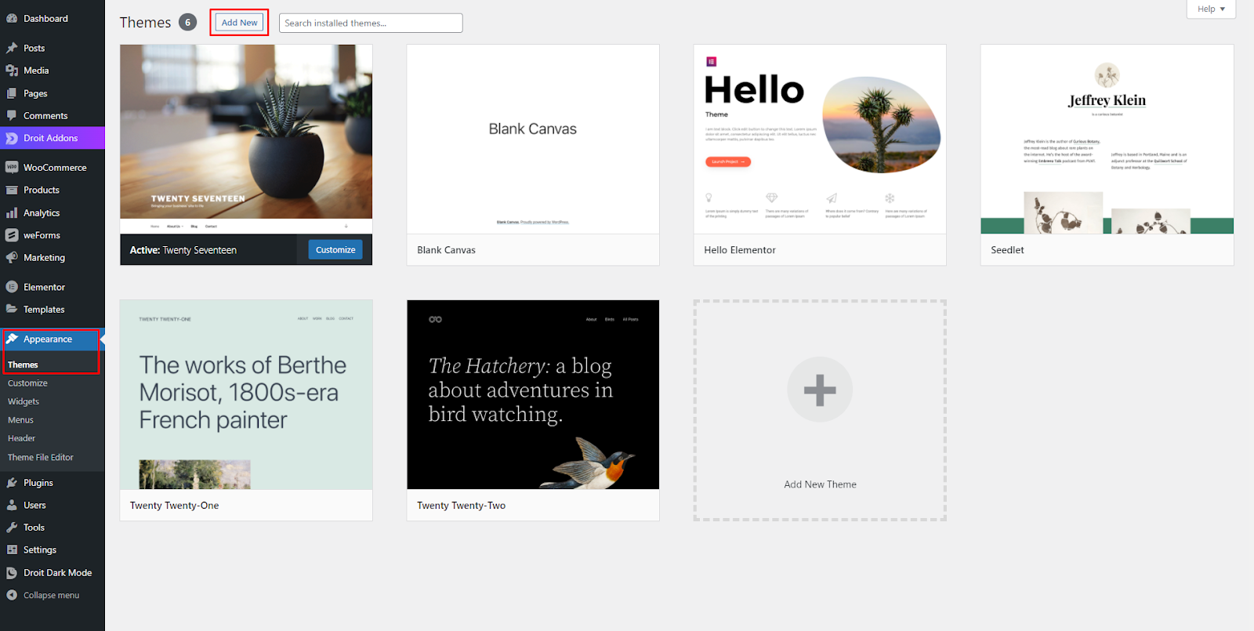
Task: Click the Settings sliders icon
Action: coord(12,549)
